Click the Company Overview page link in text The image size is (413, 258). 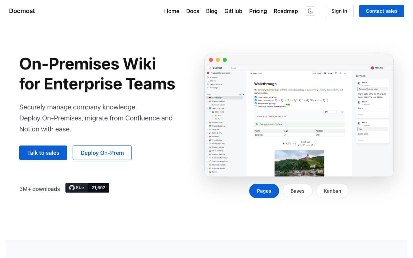[x=269, y=90]
